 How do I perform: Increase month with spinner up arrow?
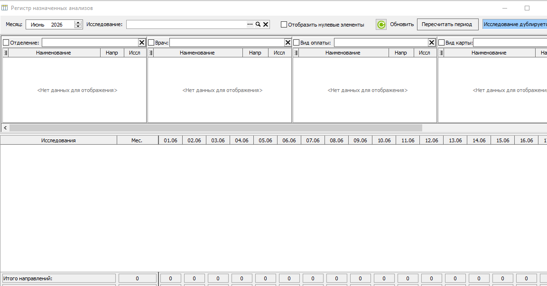click(x=78, y=22)
